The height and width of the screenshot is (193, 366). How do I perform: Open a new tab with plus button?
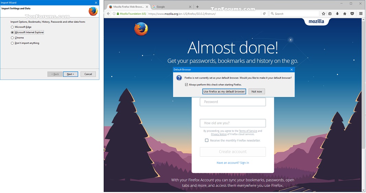tap(197, 7)
